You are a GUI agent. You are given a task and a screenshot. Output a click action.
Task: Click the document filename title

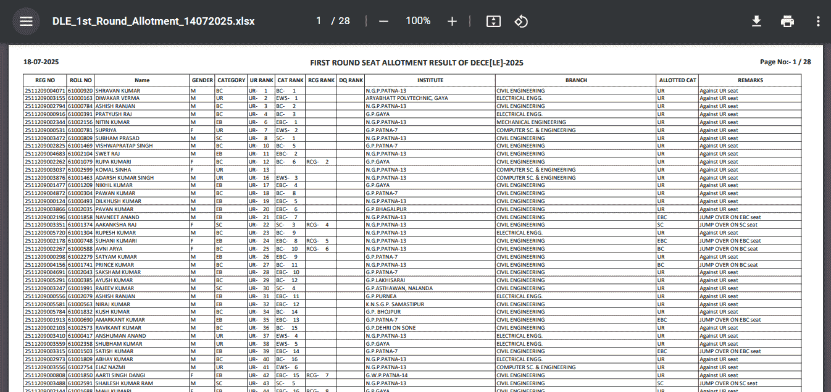153,21
